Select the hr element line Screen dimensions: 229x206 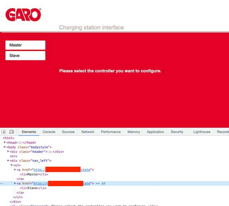point(13,156)
